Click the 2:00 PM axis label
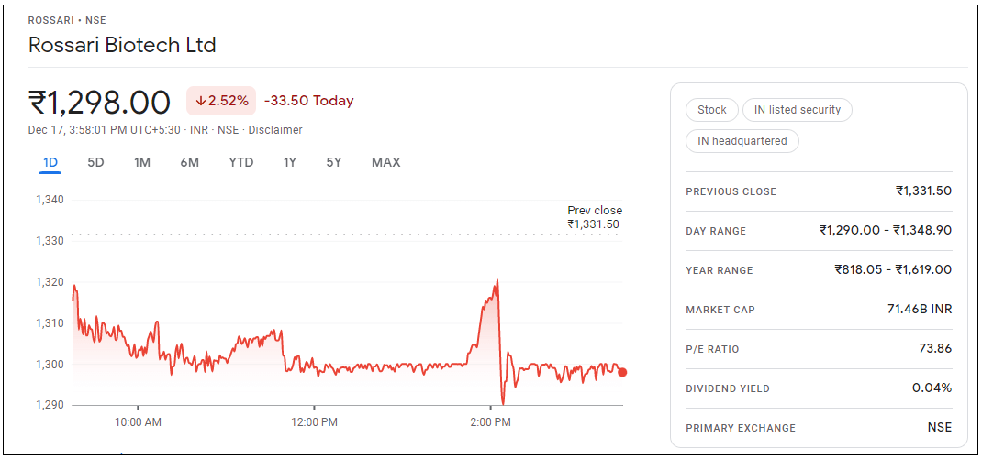The height and width of the screenshot is (459, 982). 490,422
